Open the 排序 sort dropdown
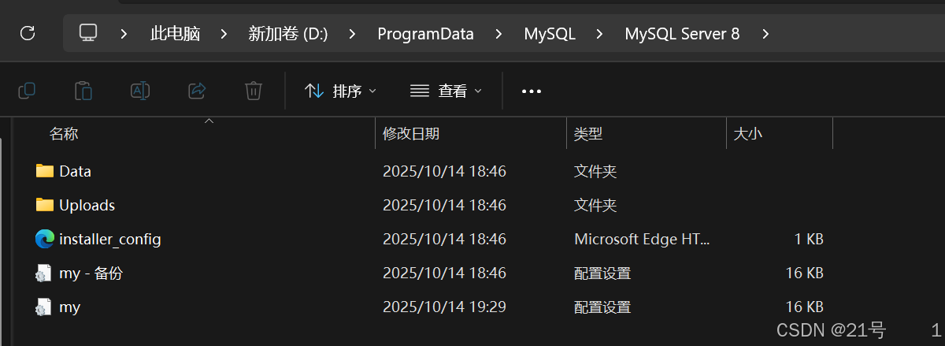This screenshot has width=945, height=346. [340, 91]
